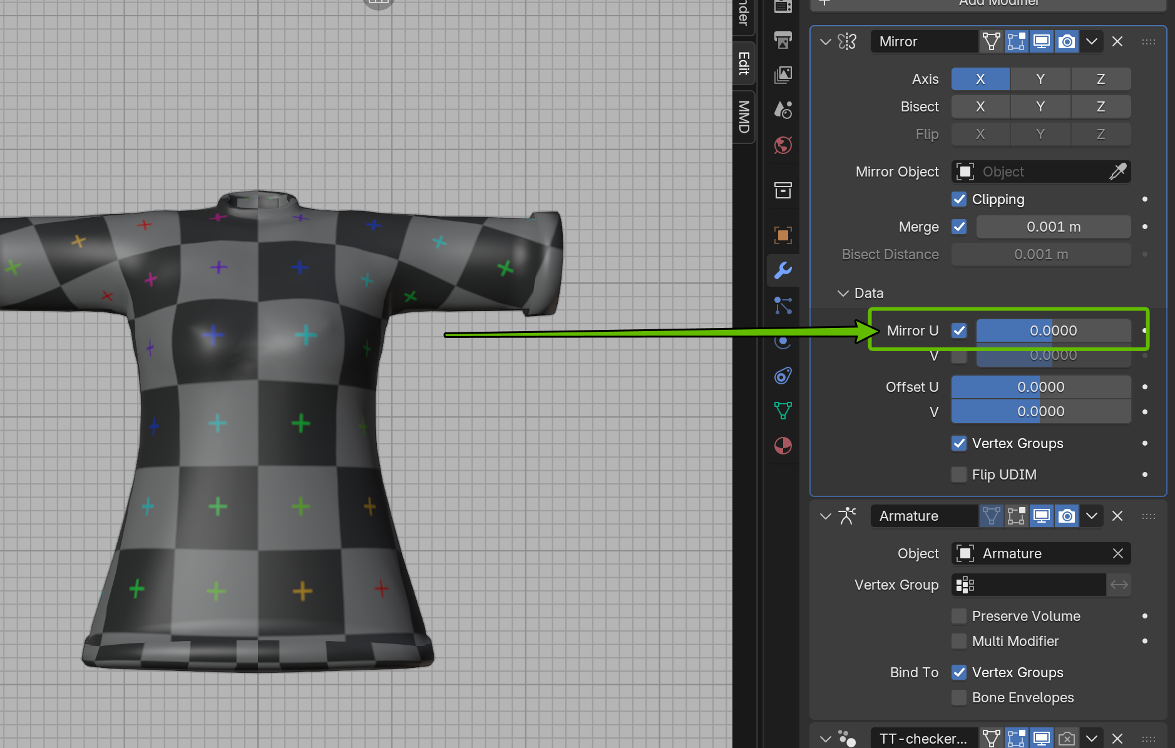Enable the Y axis for Mirror
1175x748 pixels.
point(1040,79)
